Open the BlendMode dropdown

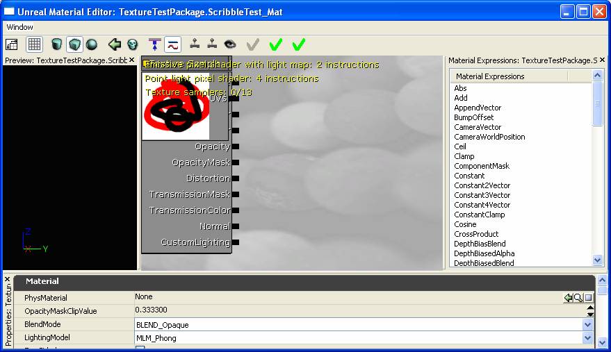588,324
